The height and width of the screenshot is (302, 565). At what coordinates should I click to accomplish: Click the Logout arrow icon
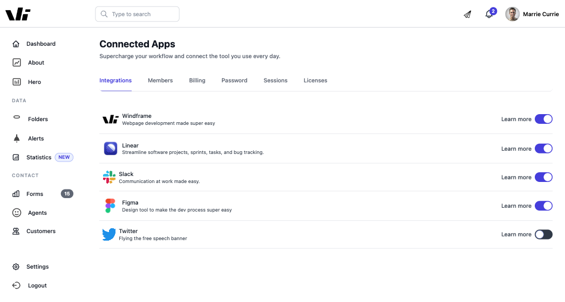pos(17,285)
